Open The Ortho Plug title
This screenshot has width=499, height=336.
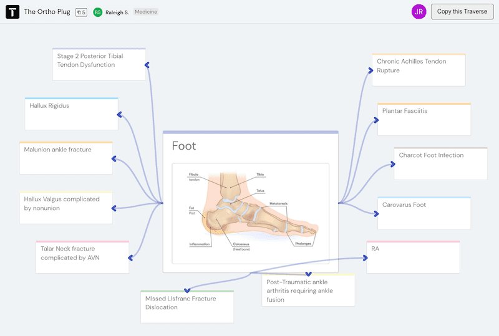(x=47, y=12)
